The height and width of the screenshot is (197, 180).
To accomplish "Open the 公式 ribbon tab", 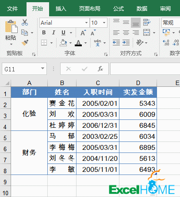I will pos(119,9).
